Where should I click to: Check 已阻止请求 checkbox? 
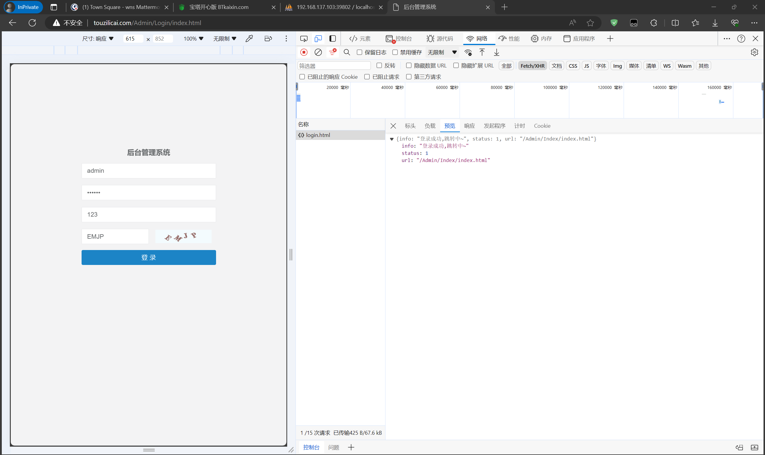[367, 77]
